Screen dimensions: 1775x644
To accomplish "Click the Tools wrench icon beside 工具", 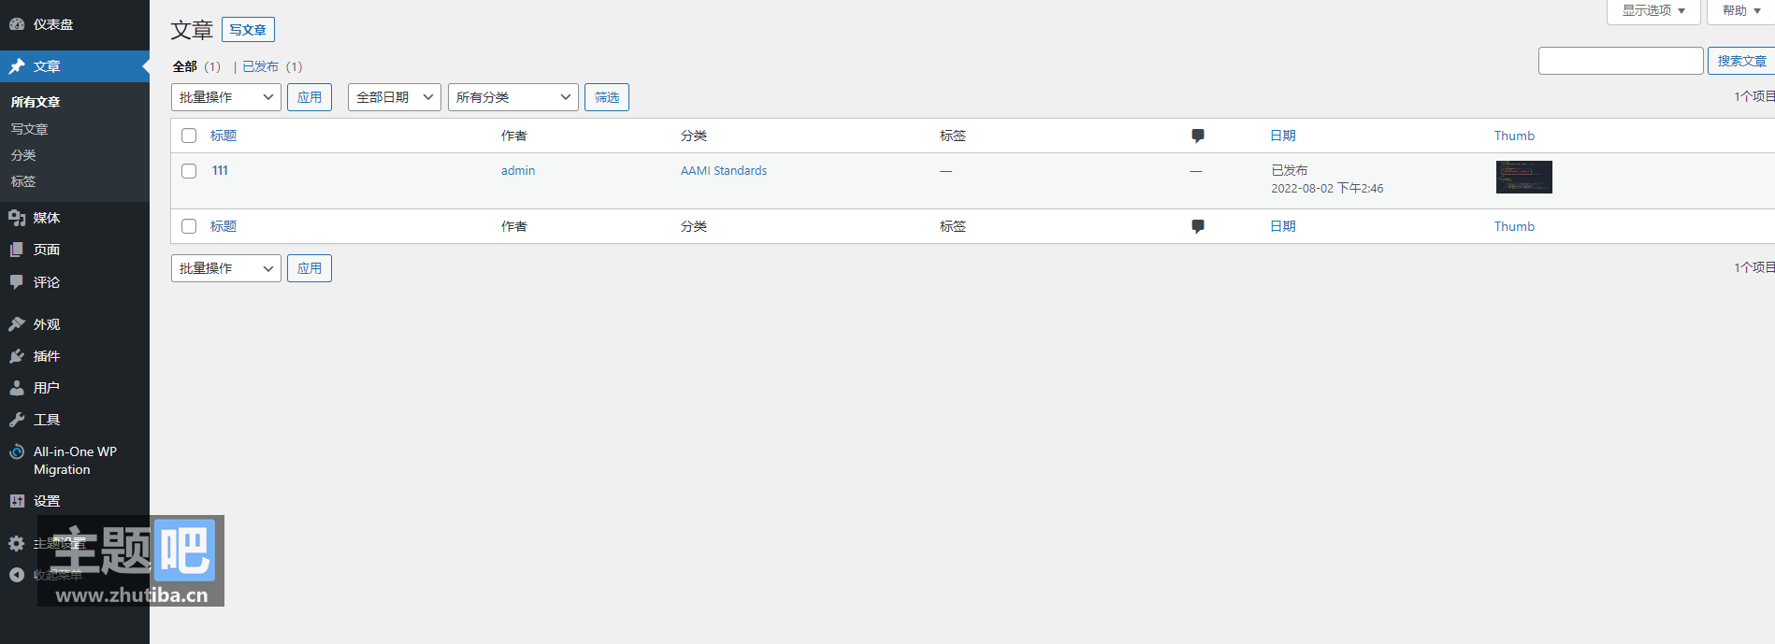I will (17, 420).
